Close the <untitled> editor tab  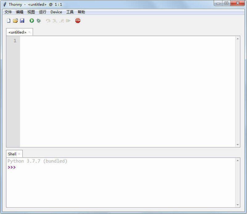30,32
